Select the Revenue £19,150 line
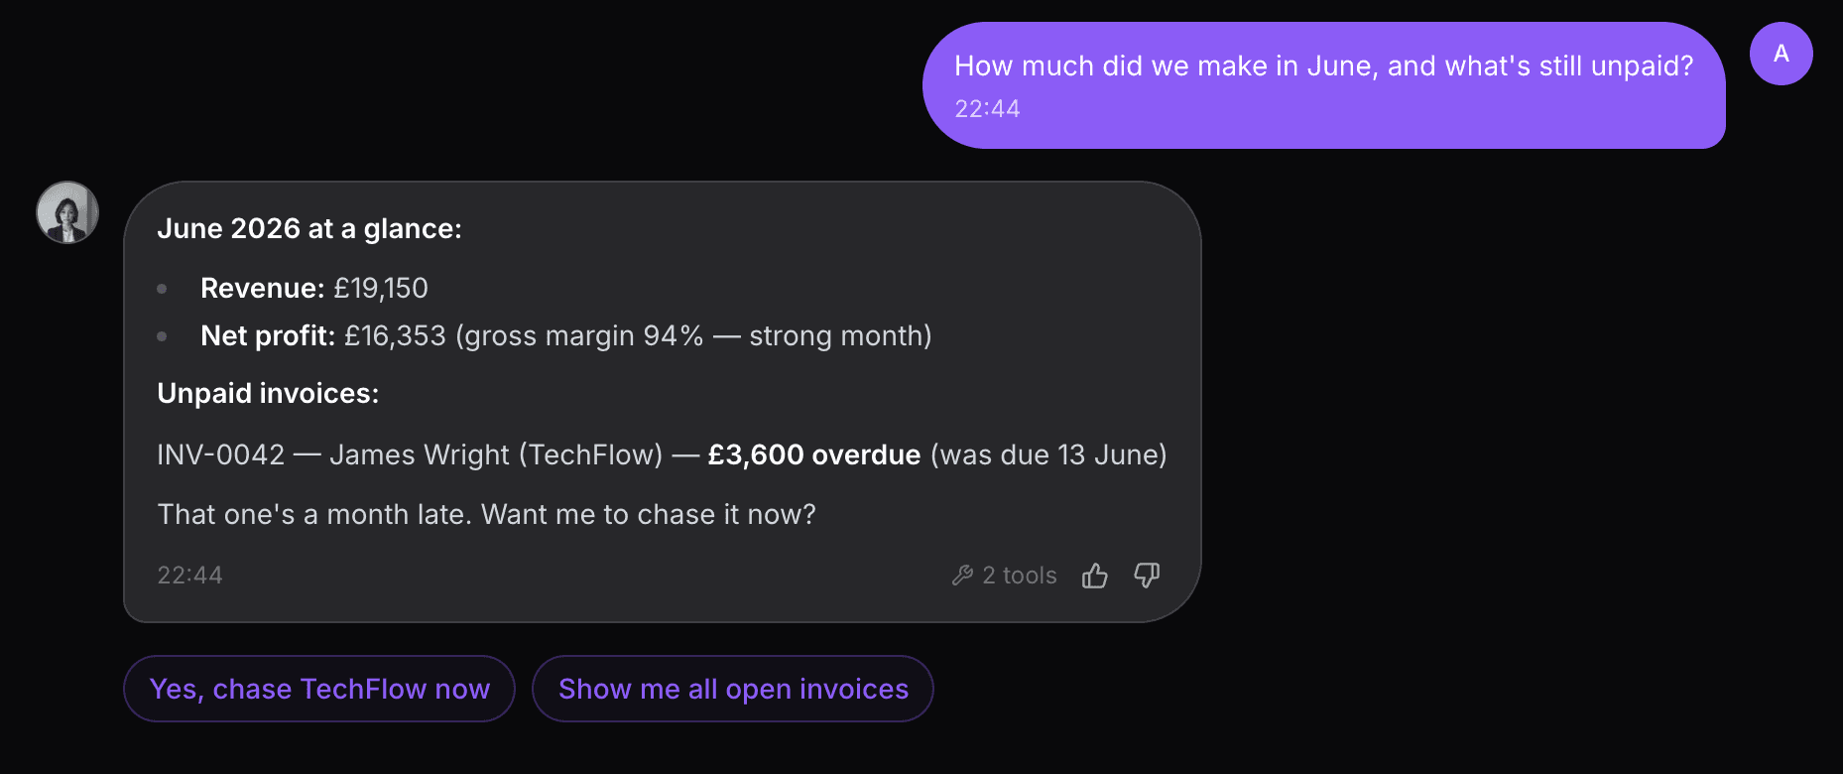 314,288
